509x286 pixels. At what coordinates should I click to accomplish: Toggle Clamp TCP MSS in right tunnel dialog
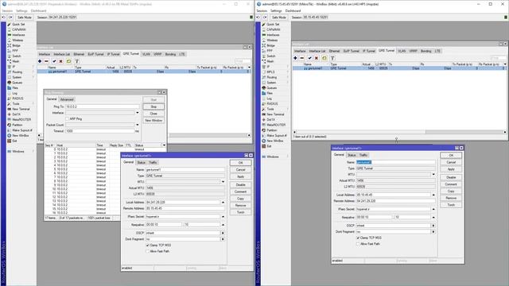358,238
